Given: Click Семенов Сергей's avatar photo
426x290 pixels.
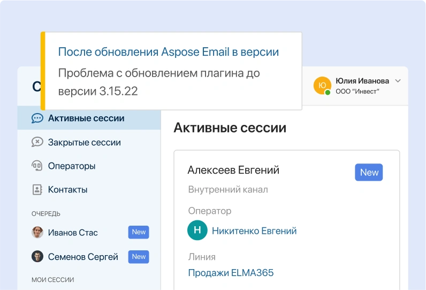Looking at the screenshot, I should pyautogui.click(x=37, y=256).
